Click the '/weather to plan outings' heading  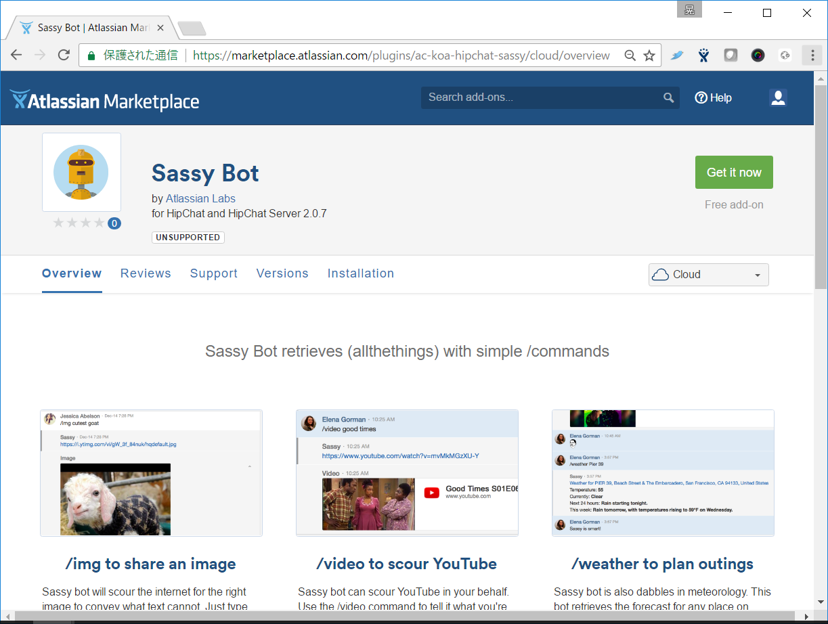click(x=663, y=564)
